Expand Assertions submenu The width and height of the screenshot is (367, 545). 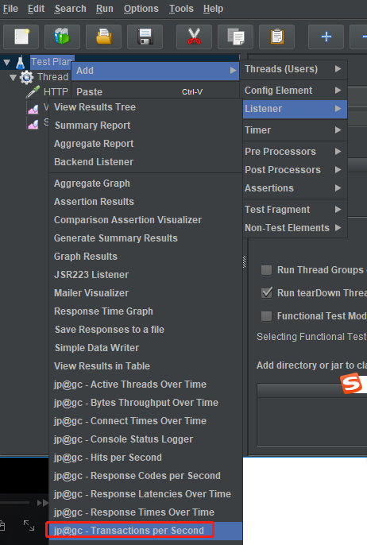click(x=295, y=188)
